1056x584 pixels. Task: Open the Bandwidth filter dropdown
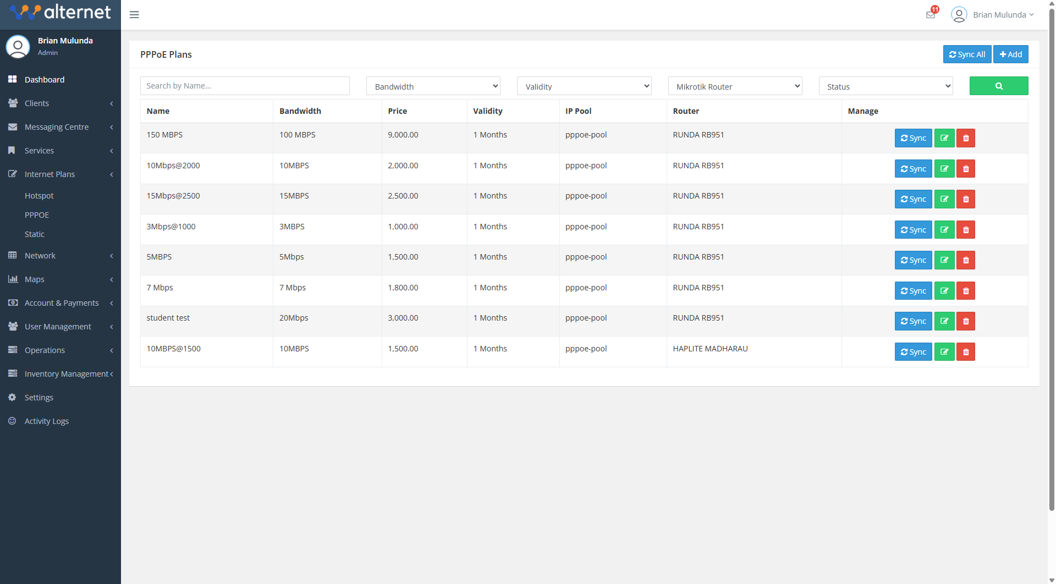[x=433, y=86]
